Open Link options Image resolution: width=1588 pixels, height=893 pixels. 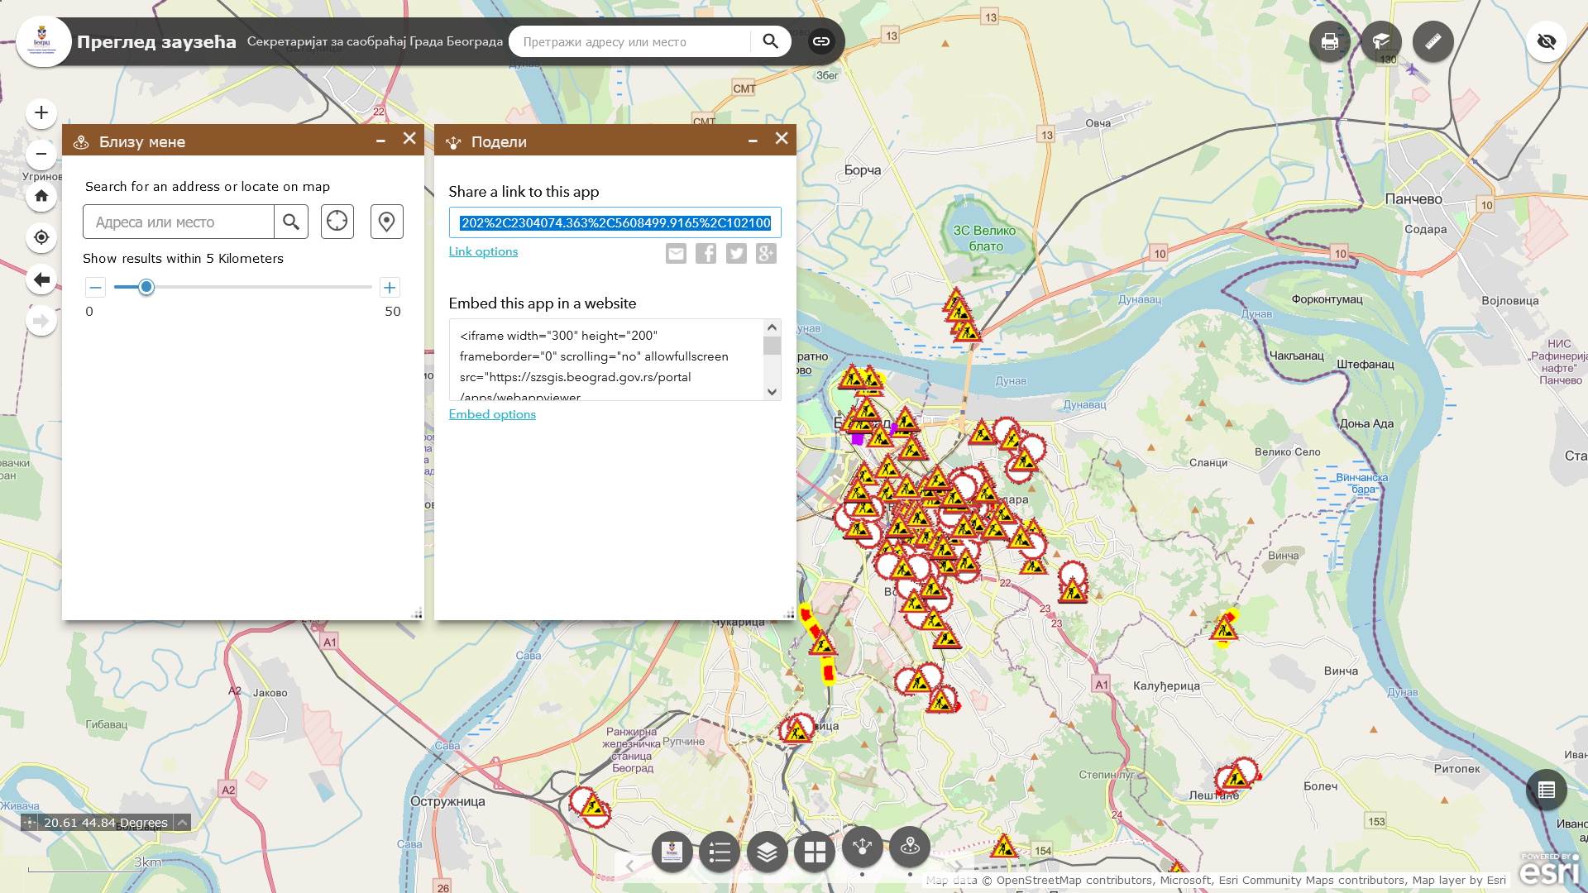(483, 251)
